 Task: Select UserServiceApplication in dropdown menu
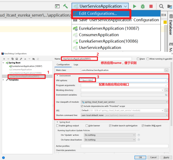point(116,48)
